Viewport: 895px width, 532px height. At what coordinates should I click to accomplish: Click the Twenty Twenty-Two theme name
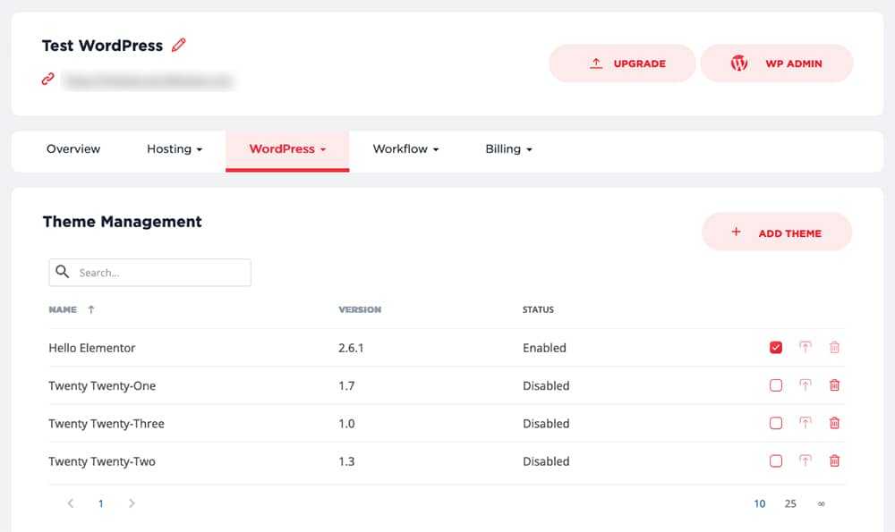point(102,461)
